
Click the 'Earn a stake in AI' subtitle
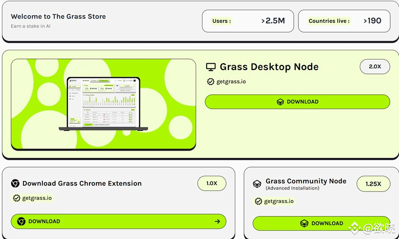[x=30, y=26]
